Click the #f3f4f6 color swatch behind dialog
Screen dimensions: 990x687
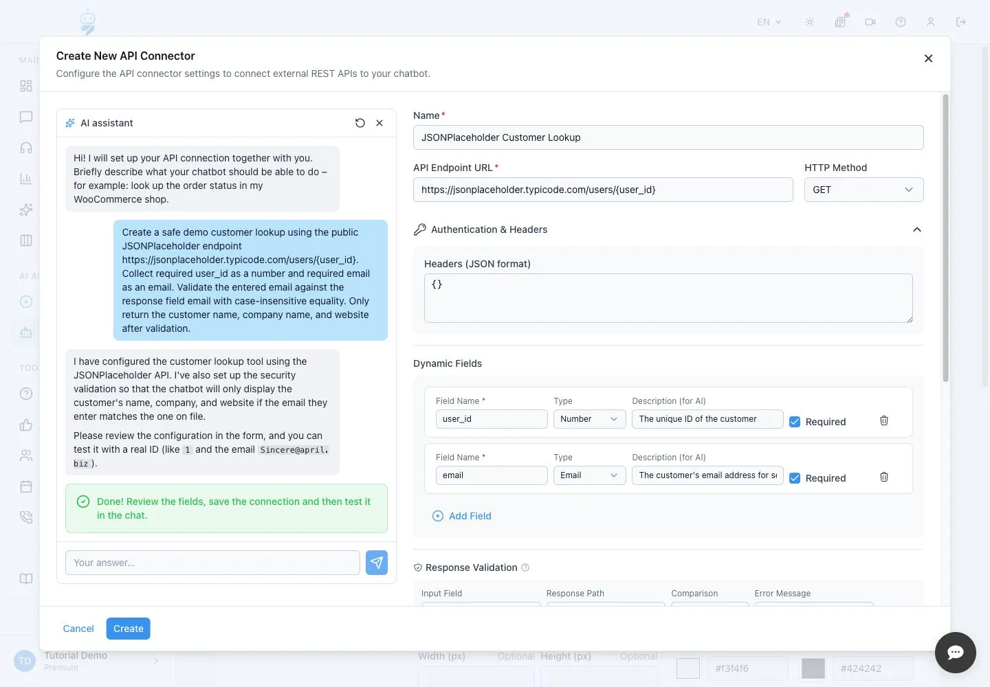pyautogui.click(x=688, y=668)
